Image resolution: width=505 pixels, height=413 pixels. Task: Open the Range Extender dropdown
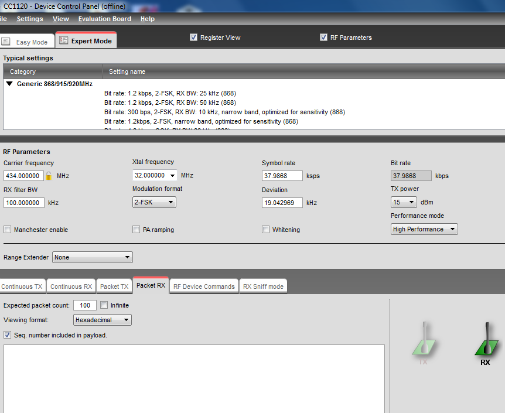coord(93,257)
